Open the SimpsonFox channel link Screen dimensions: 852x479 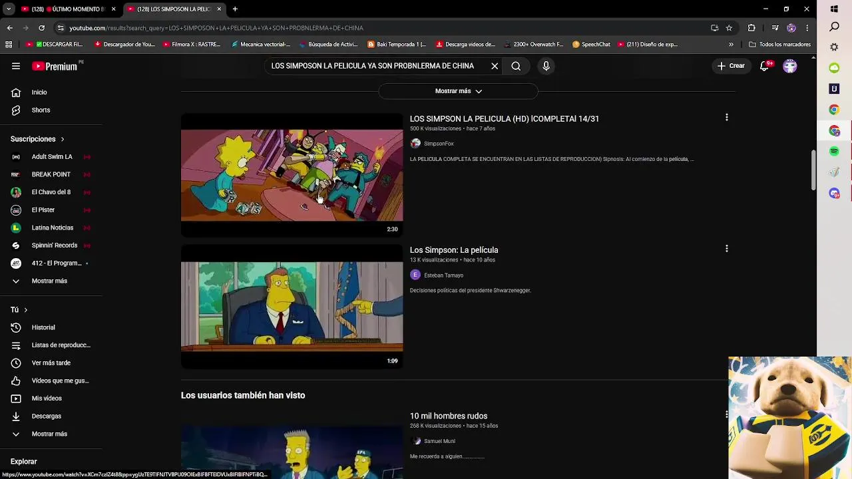[439, 144]
